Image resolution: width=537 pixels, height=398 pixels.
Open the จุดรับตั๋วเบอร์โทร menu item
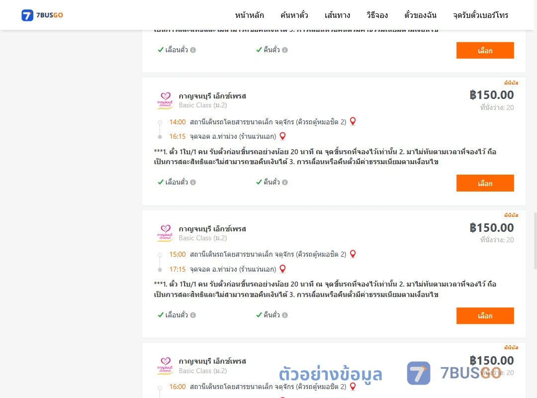480,15
